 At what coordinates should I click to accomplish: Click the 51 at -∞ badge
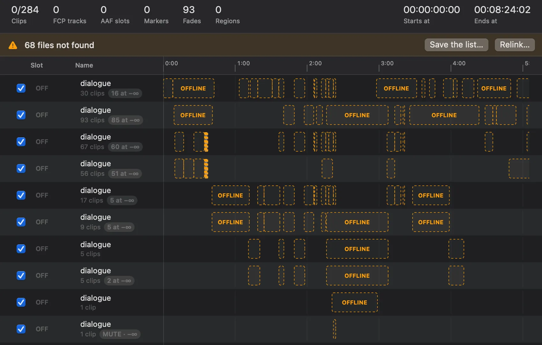tap(125, 174)
